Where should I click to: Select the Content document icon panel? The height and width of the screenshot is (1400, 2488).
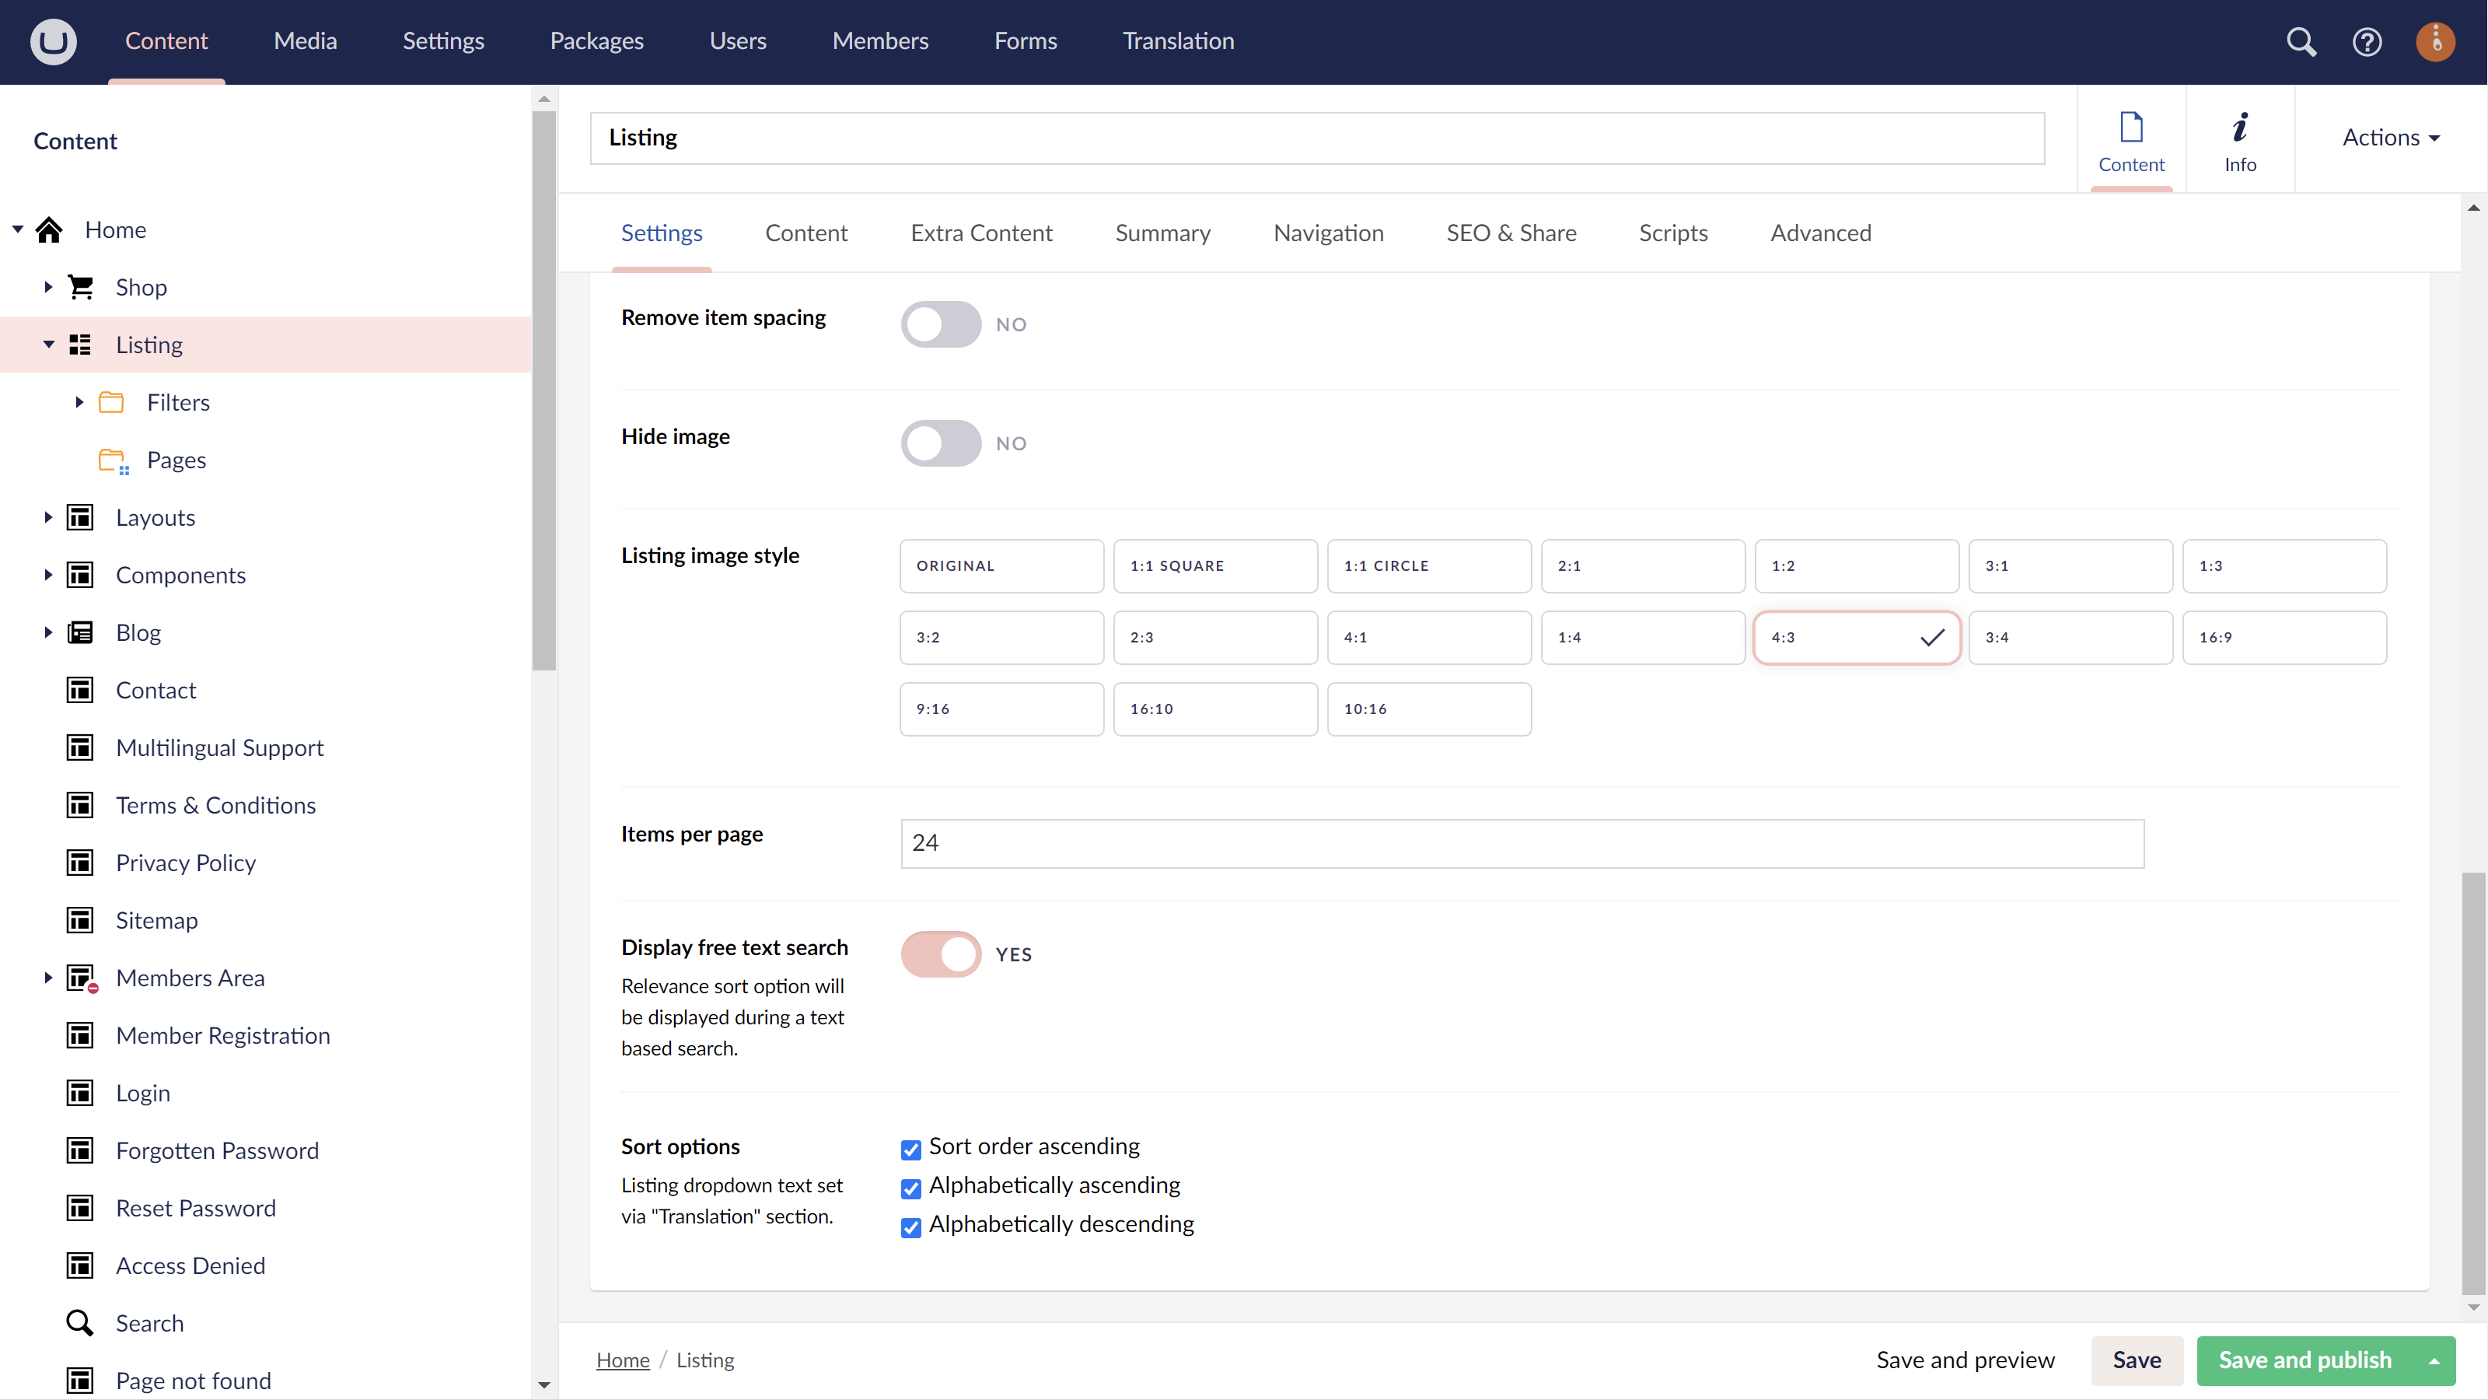tap(2132, 138)
